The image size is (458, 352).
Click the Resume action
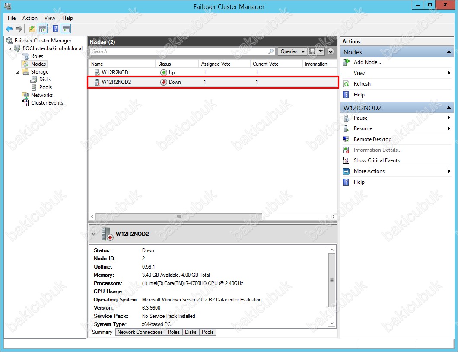click(x=363, y=128)
